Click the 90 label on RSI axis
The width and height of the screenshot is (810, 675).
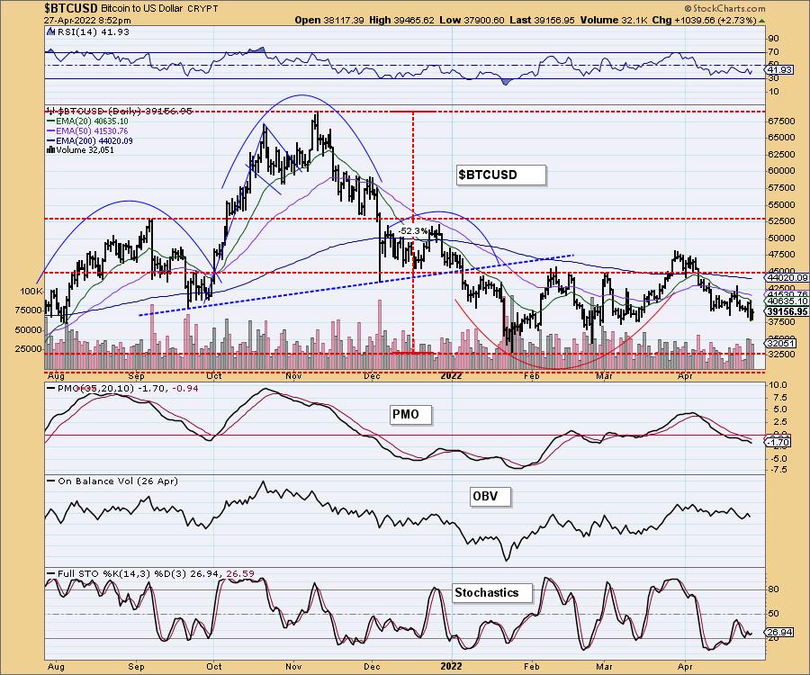774,39
